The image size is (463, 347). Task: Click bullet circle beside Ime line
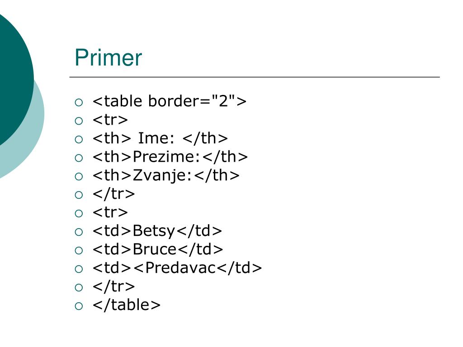(79, 139)
